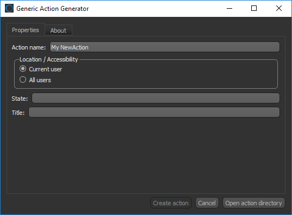
Task: Select the All users radio button
Action: 23,79
